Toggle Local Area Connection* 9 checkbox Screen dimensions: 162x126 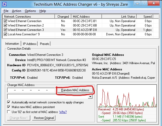pyautogui.click(x=5, y=34)
